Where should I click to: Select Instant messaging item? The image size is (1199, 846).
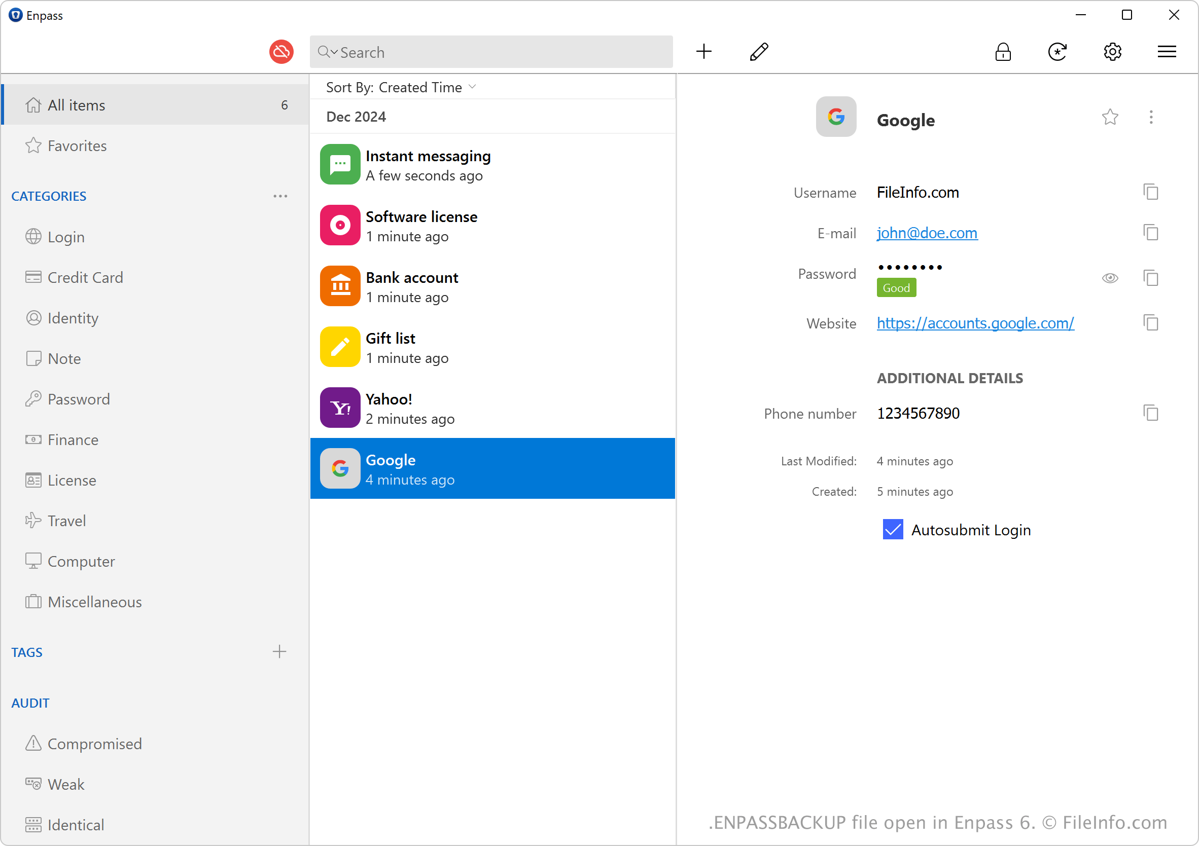[492, 164]
